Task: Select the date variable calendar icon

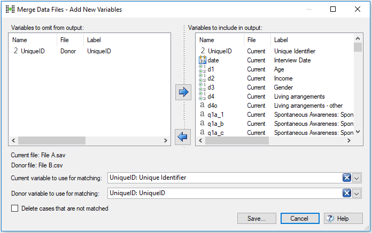Action: [202, 60]
